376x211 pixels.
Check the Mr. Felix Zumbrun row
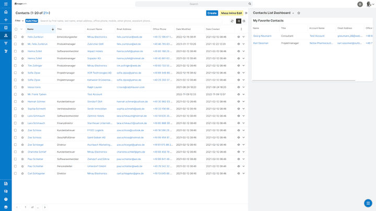coord(15,44)
